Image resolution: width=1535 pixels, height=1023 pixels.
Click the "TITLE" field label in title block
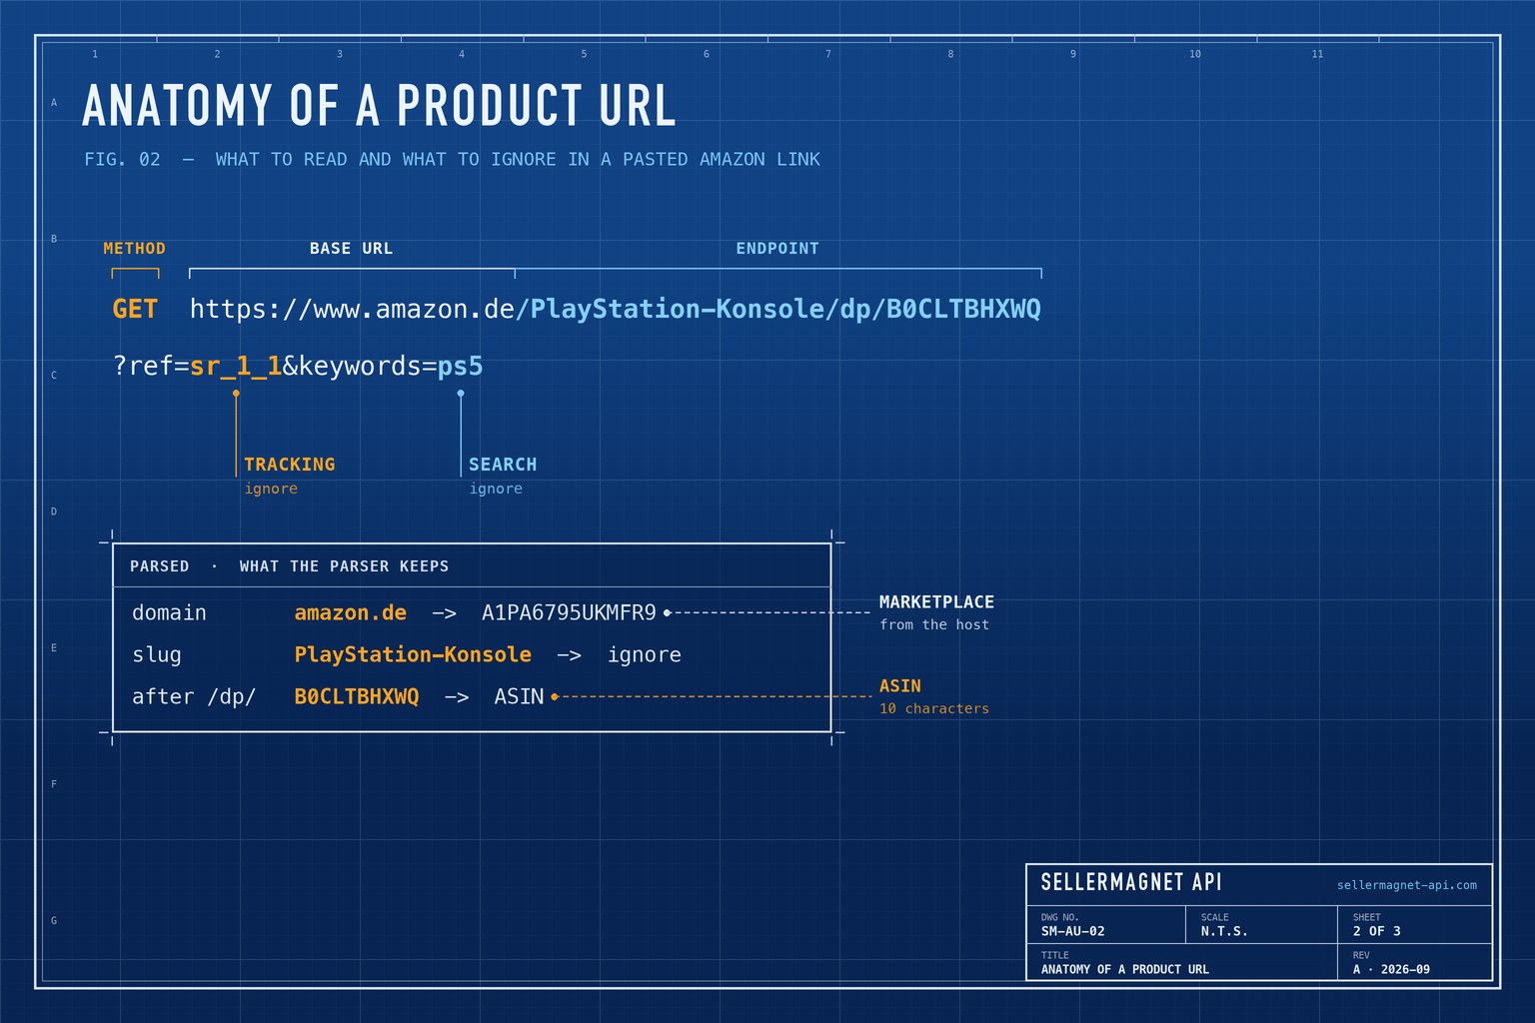pyautogui.click(x=1054, y=955)
